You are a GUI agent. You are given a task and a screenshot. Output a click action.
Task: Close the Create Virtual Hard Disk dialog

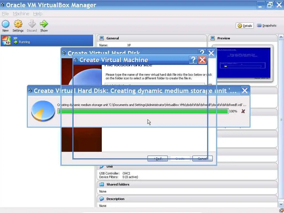pyautogui.click(x=211, y=53)
